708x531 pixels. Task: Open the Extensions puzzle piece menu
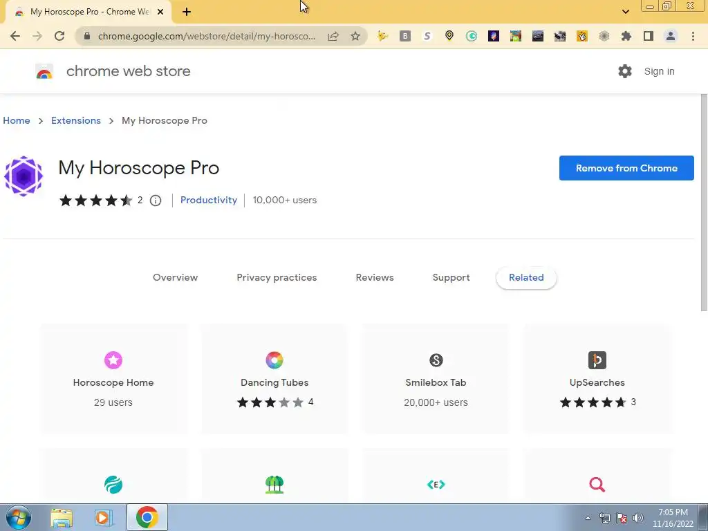click(x=626, y=36)
